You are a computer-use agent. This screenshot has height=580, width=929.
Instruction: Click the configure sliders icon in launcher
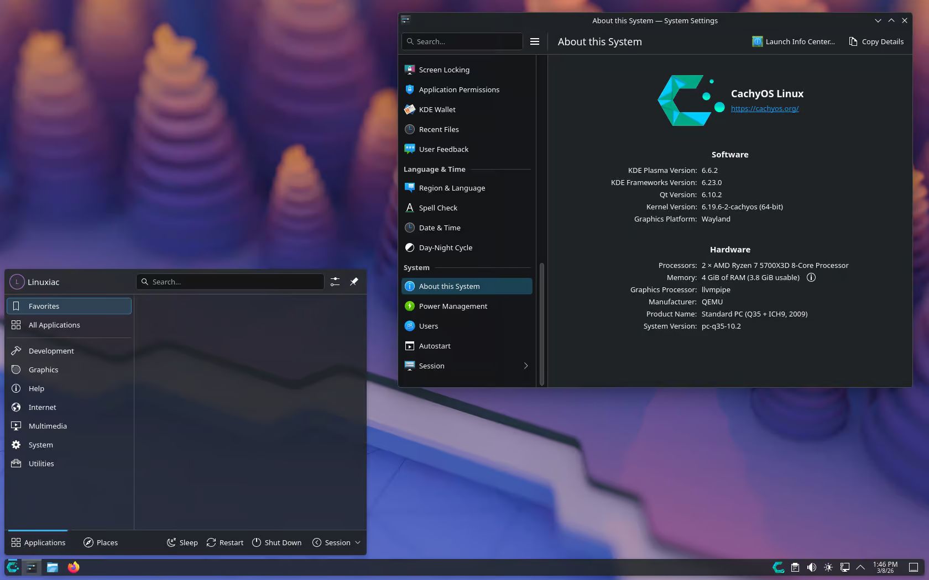335,282
